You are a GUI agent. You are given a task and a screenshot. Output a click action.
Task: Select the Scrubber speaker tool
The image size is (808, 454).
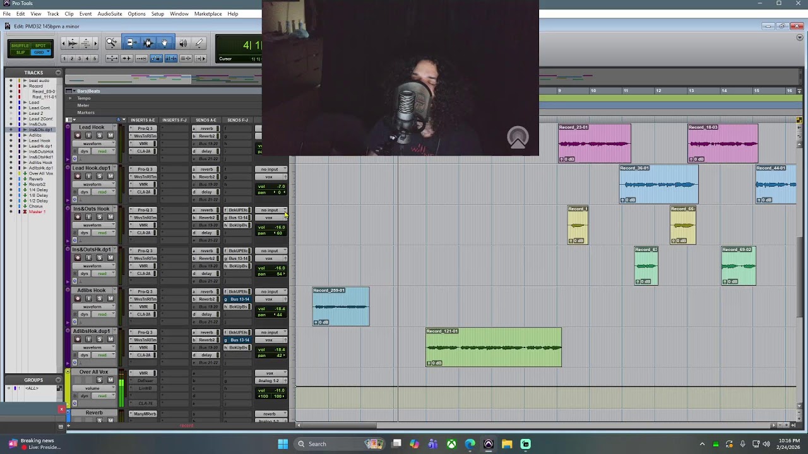click(182, 43)
